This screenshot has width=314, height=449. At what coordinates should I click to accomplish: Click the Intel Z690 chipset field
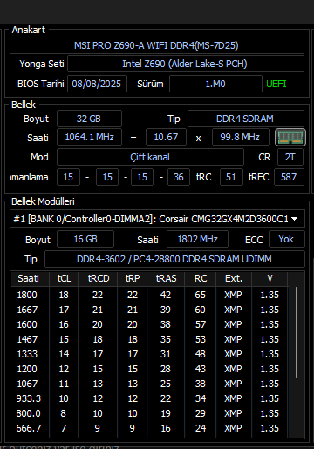point(186,64)
